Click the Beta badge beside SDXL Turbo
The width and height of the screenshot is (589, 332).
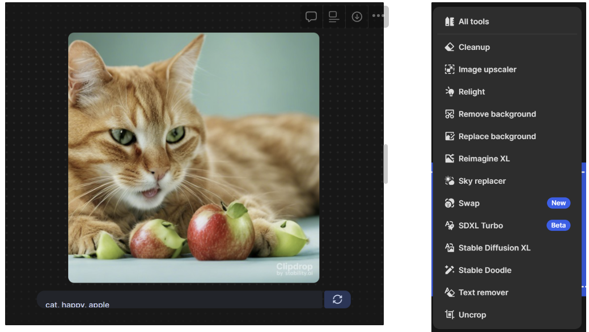pos(558,225)
